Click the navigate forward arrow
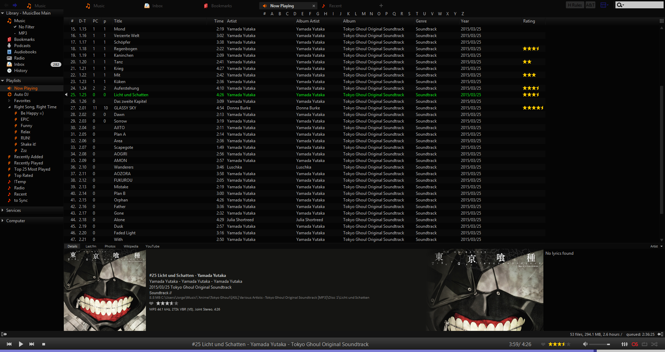 point(15,5)
